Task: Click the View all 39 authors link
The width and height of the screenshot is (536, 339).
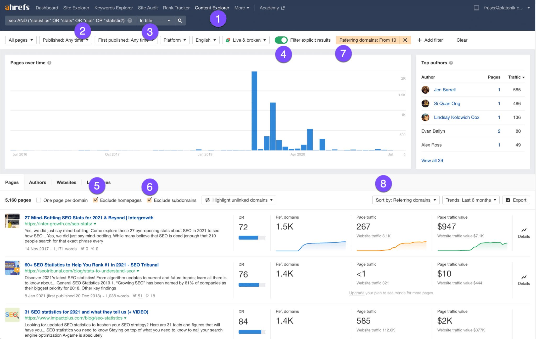Action: (x=432, y=160)
